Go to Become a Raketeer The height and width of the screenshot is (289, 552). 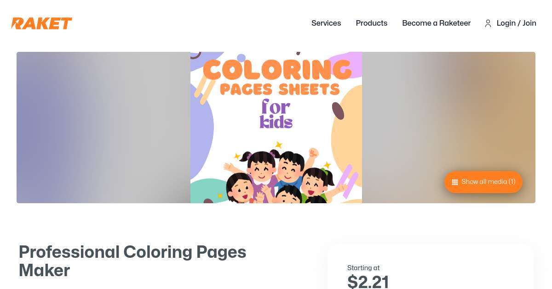pos(436,23)
